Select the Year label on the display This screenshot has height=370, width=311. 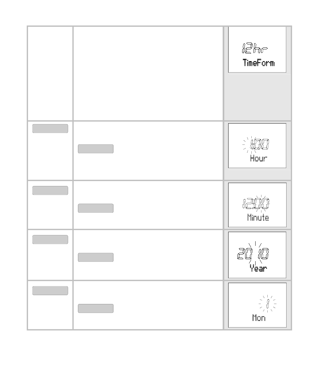(258, 268)
